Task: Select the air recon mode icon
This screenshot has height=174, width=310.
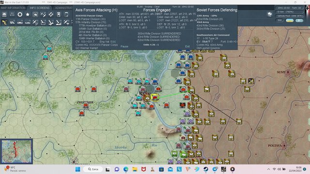Action: tap(35, 23)
